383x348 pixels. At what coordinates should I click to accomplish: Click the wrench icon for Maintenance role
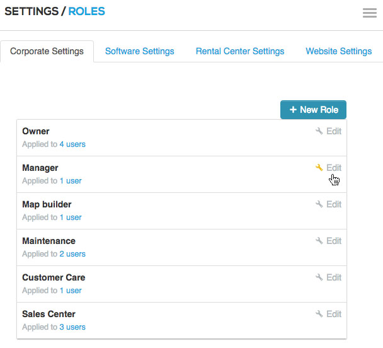[319, 241]
